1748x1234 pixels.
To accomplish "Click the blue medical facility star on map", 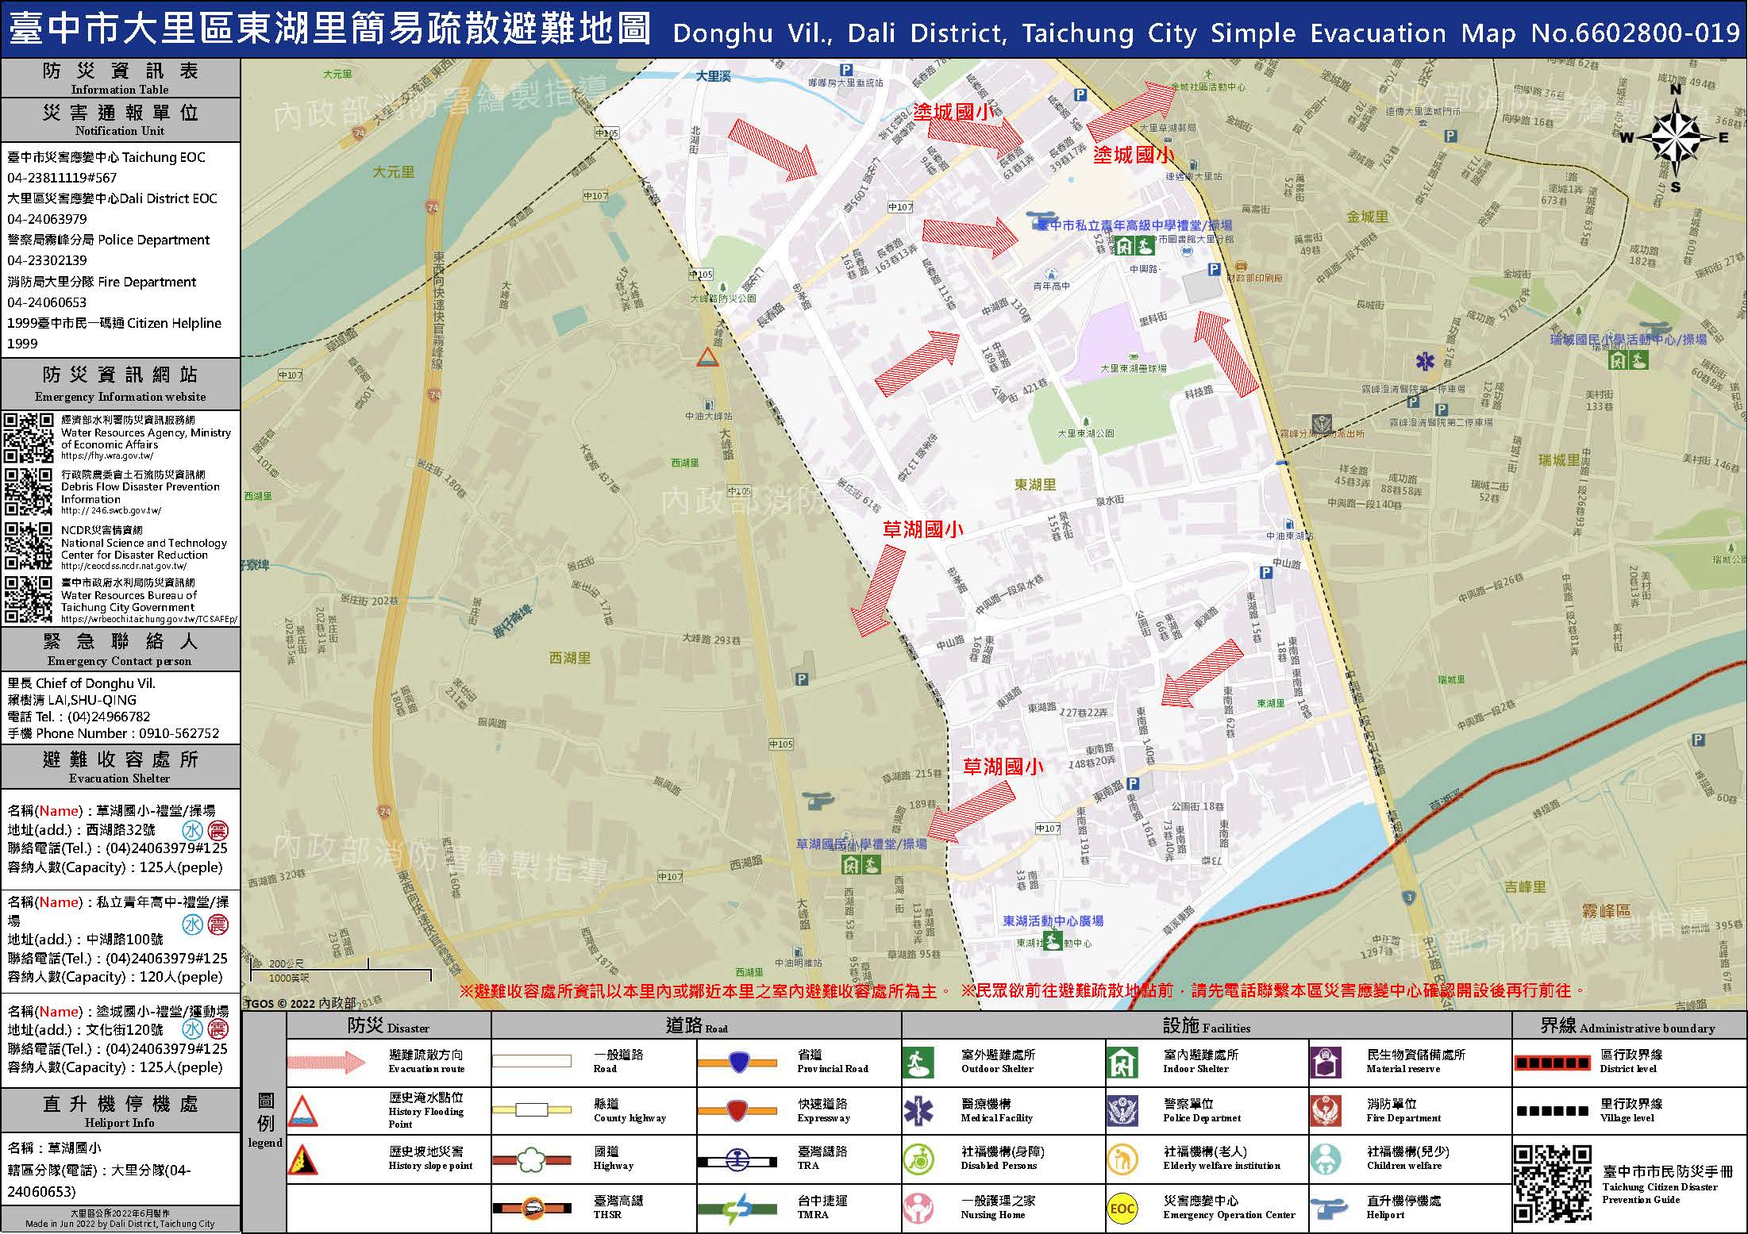I will (1426, 363).
